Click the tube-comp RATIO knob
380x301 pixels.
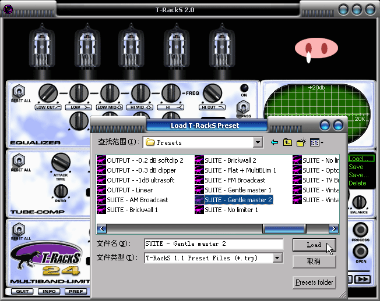[x=61, y=191]
